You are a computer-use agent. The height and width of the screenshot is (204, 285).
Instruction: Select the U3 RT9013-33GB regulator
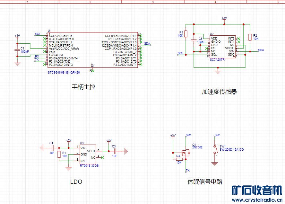click(88, 154)
